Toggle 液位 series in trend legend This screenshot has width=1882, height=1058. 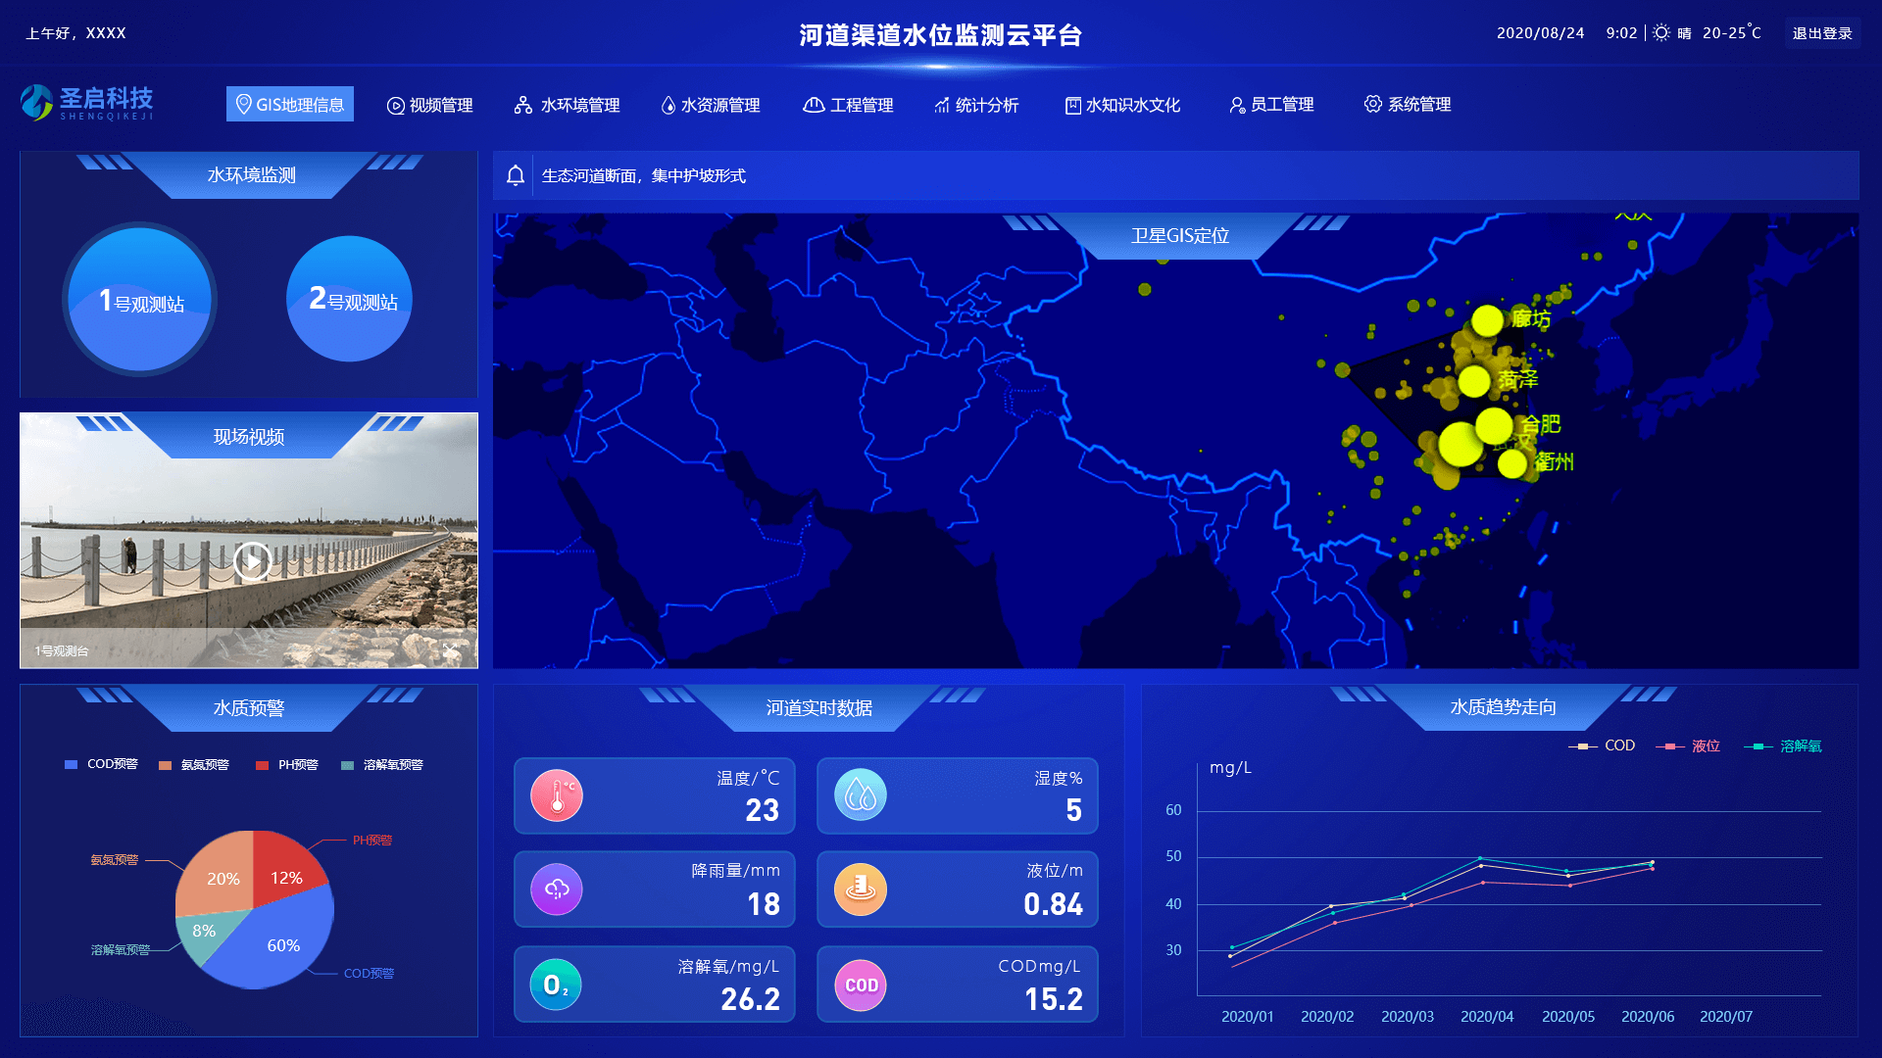(1688, 746)
